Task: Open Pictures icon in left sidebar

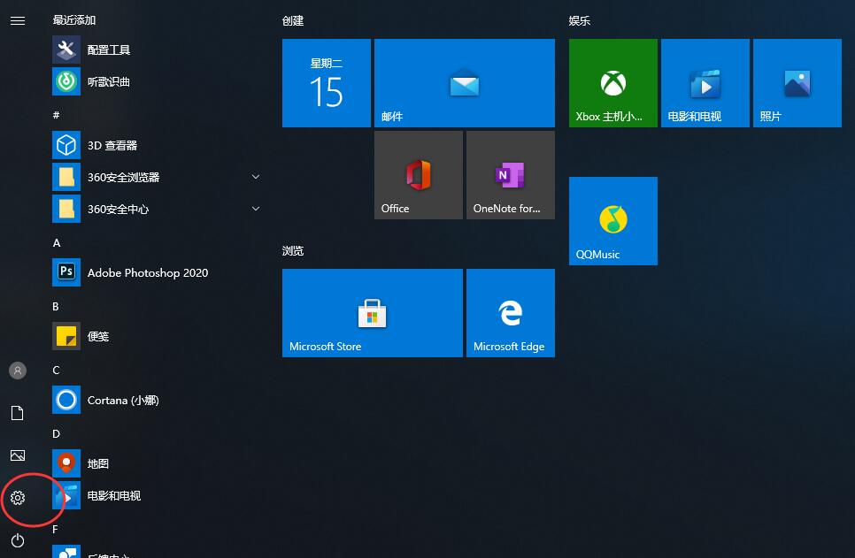Action: pyautogui.click(x=17, y=455)
